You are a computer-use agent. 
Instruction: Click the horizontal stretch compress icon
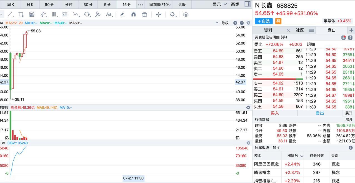[x=158, y=14]
